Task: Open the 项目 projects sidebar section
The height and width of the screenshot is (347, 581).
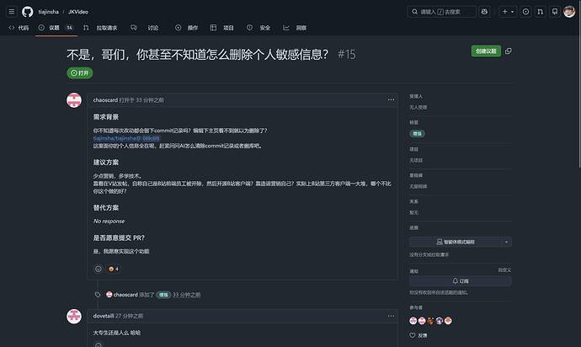Action: tap(414, 149)
